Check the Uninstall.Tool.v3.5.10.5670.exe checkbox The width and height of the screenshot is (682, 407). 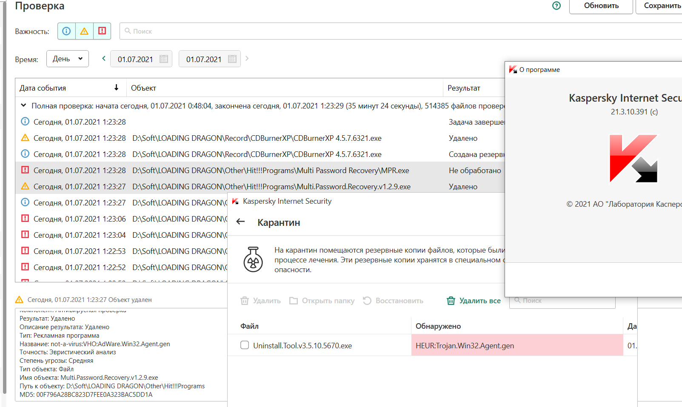pyautogui.click(x=245, y=345)
